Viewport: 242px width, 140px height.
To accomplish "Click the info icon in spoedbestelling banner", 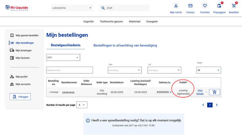I will [x=88, y=120].
